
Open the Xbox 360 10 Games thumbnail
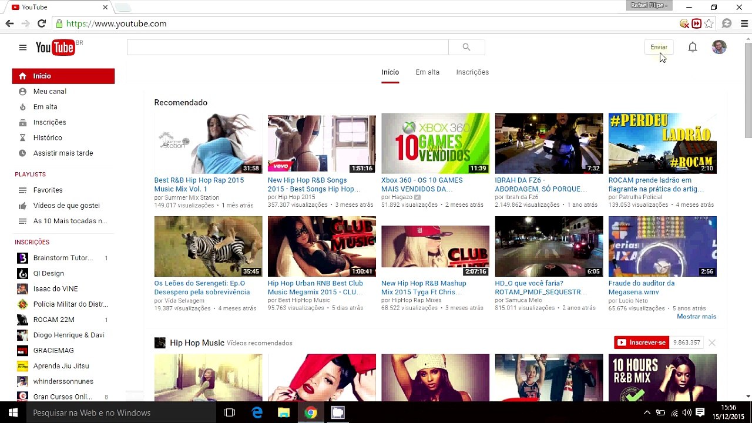[435, 143]
